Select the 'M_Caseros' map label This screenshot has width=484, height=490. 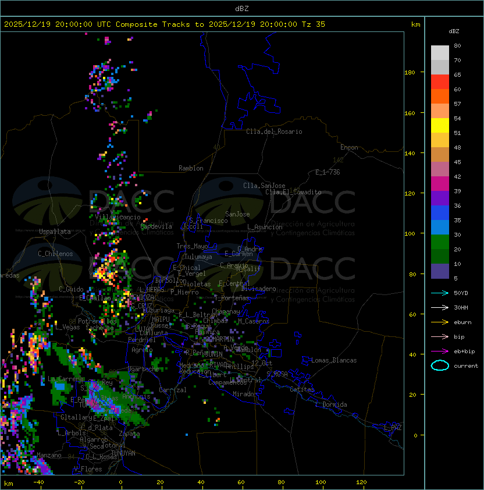pyautogui.click(x=254, y=321)
